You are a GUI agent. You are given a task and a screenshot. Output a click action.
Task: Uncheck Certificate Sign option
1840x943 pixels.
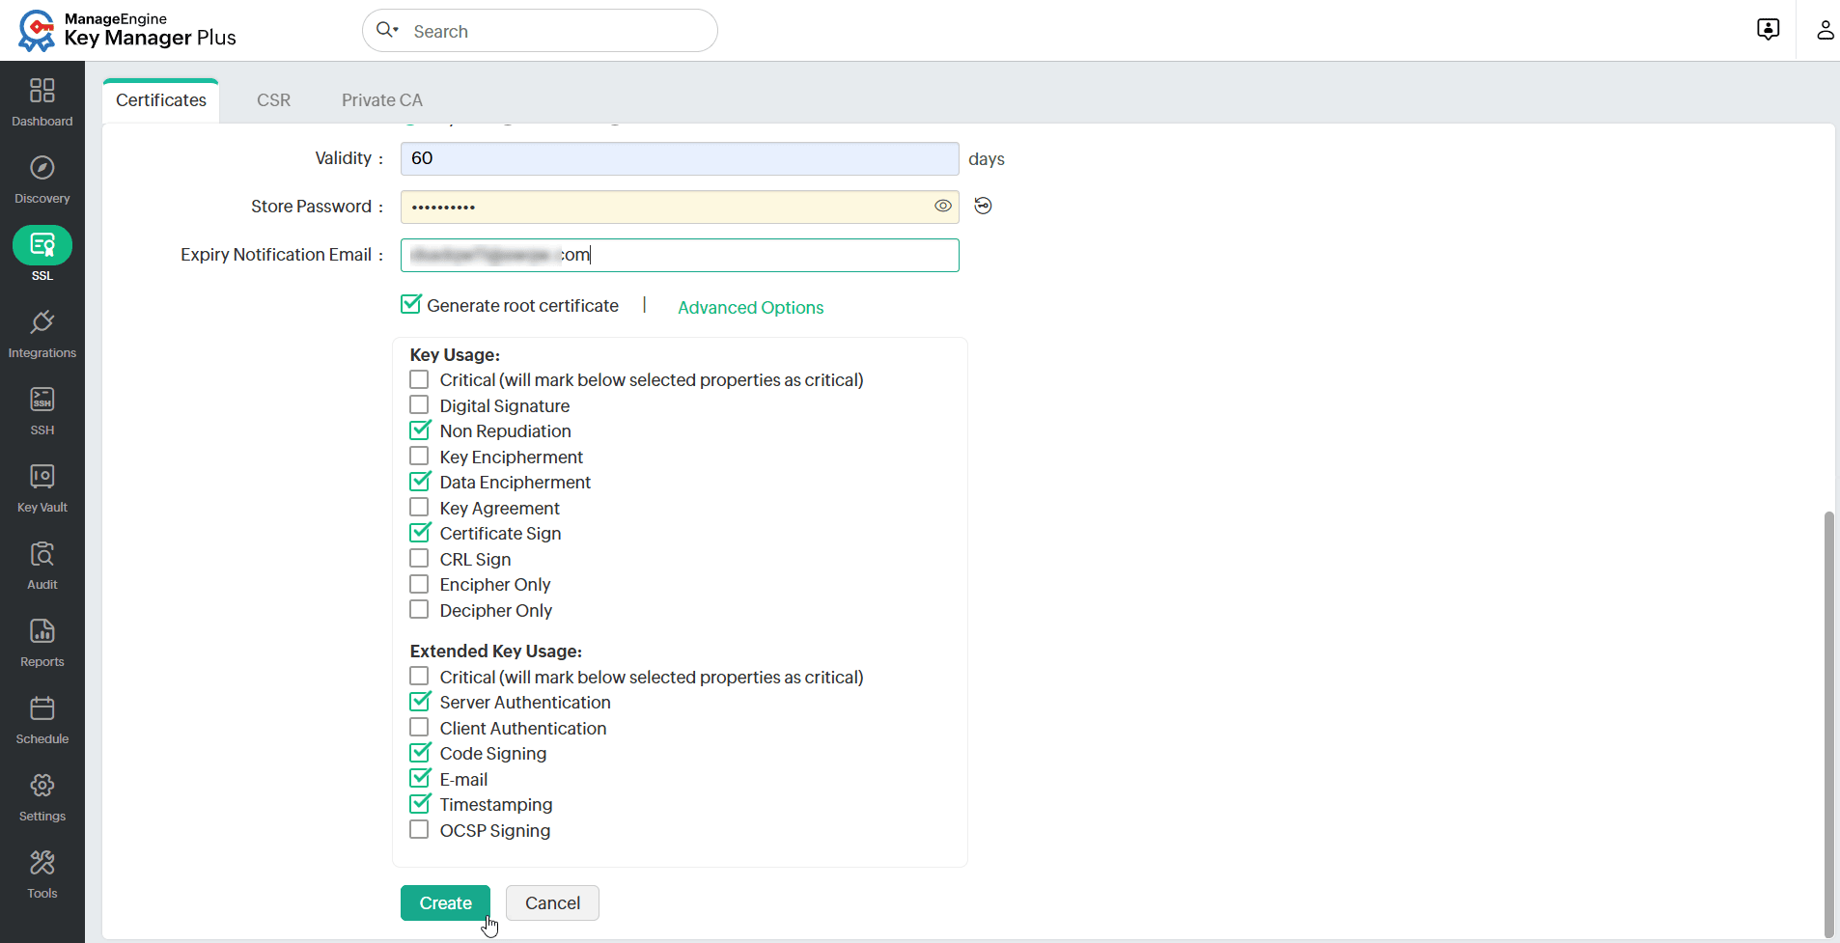pyautogui.click(x=419, y=533)
